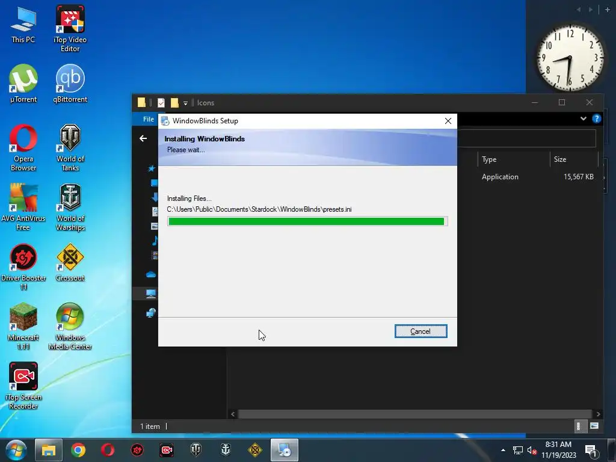Launch qBittorrent from the desktop
This screenshot has height=462, width=616.
(x=70, y=84)
